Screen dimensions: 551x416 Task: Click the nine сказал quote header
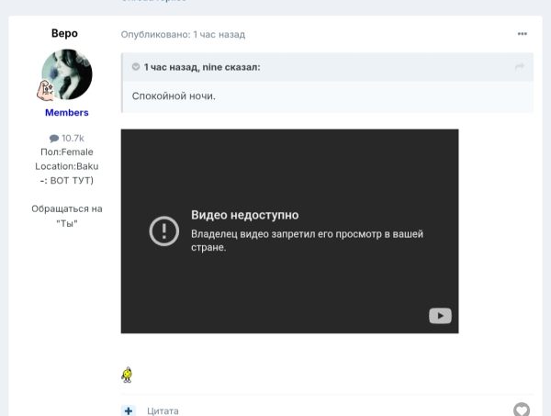pyautogui.click(x=201, y=67)
